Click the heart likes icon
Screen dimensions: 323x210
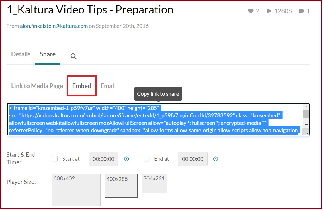[250, 11]
